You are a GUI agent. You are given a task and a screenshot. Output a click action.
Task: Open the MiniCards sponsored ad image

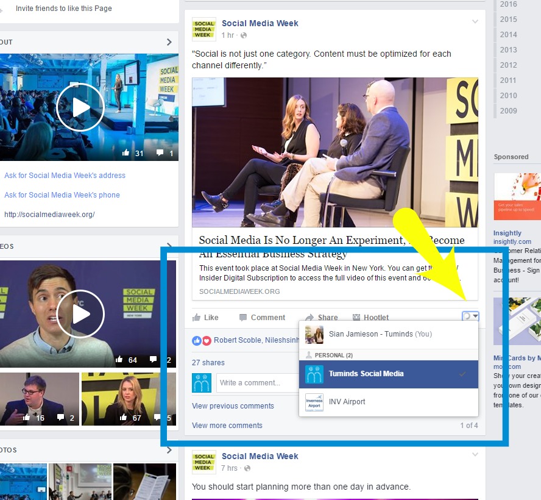pos(517,321)
